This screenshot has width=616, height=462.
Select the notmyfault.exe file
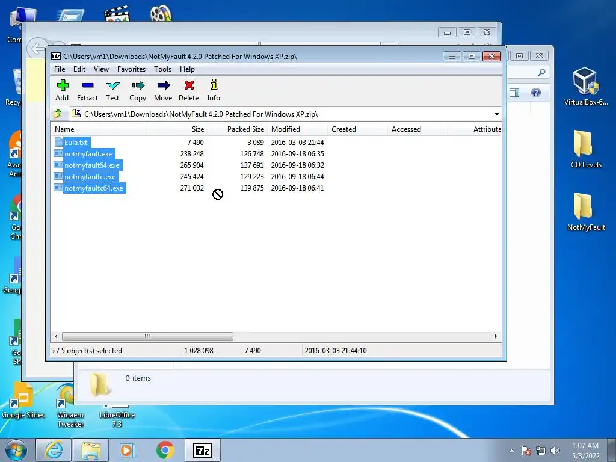(x=88, y=154)
